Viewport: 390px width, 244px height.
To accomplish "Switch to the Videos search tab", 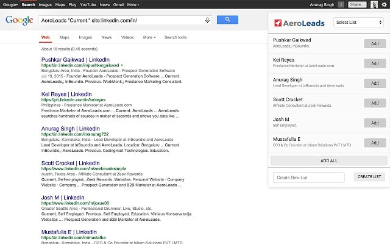I will point(127,37).
